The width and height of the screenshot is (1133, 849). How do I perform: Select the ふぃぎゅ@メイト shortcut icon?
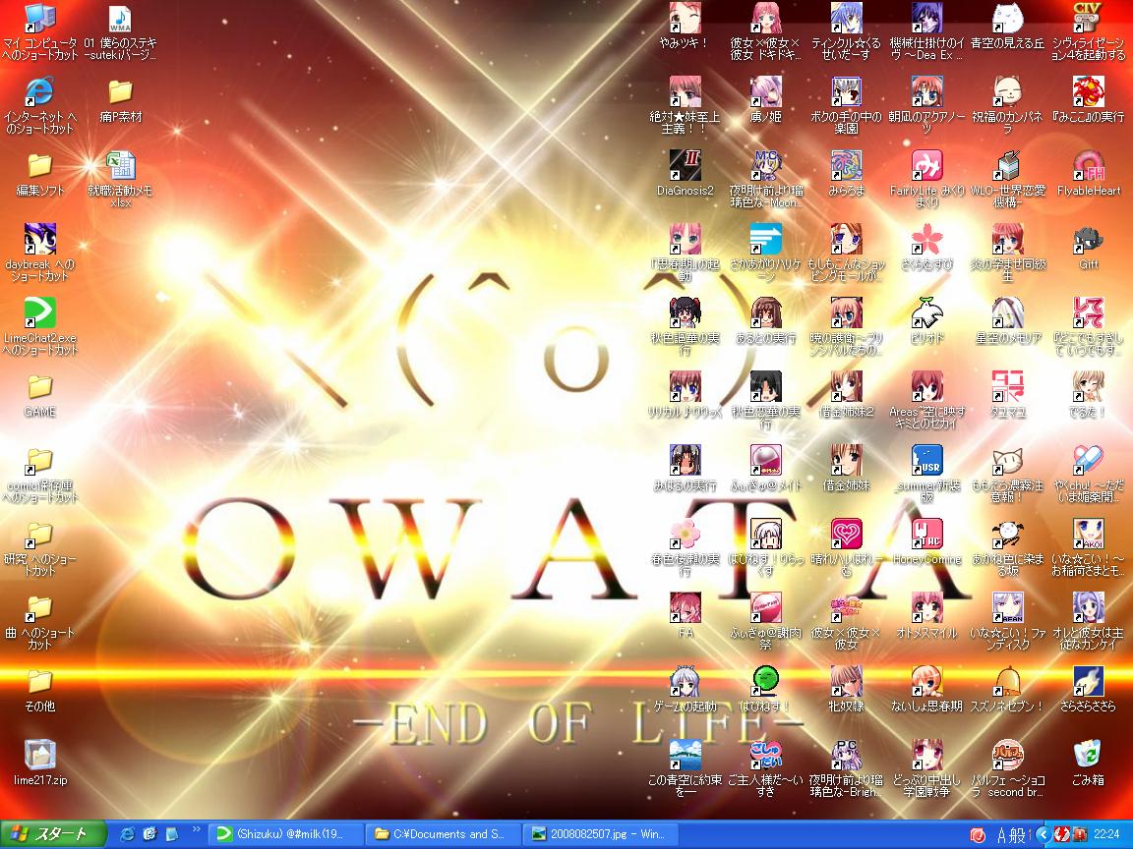(x=765, y=461)
